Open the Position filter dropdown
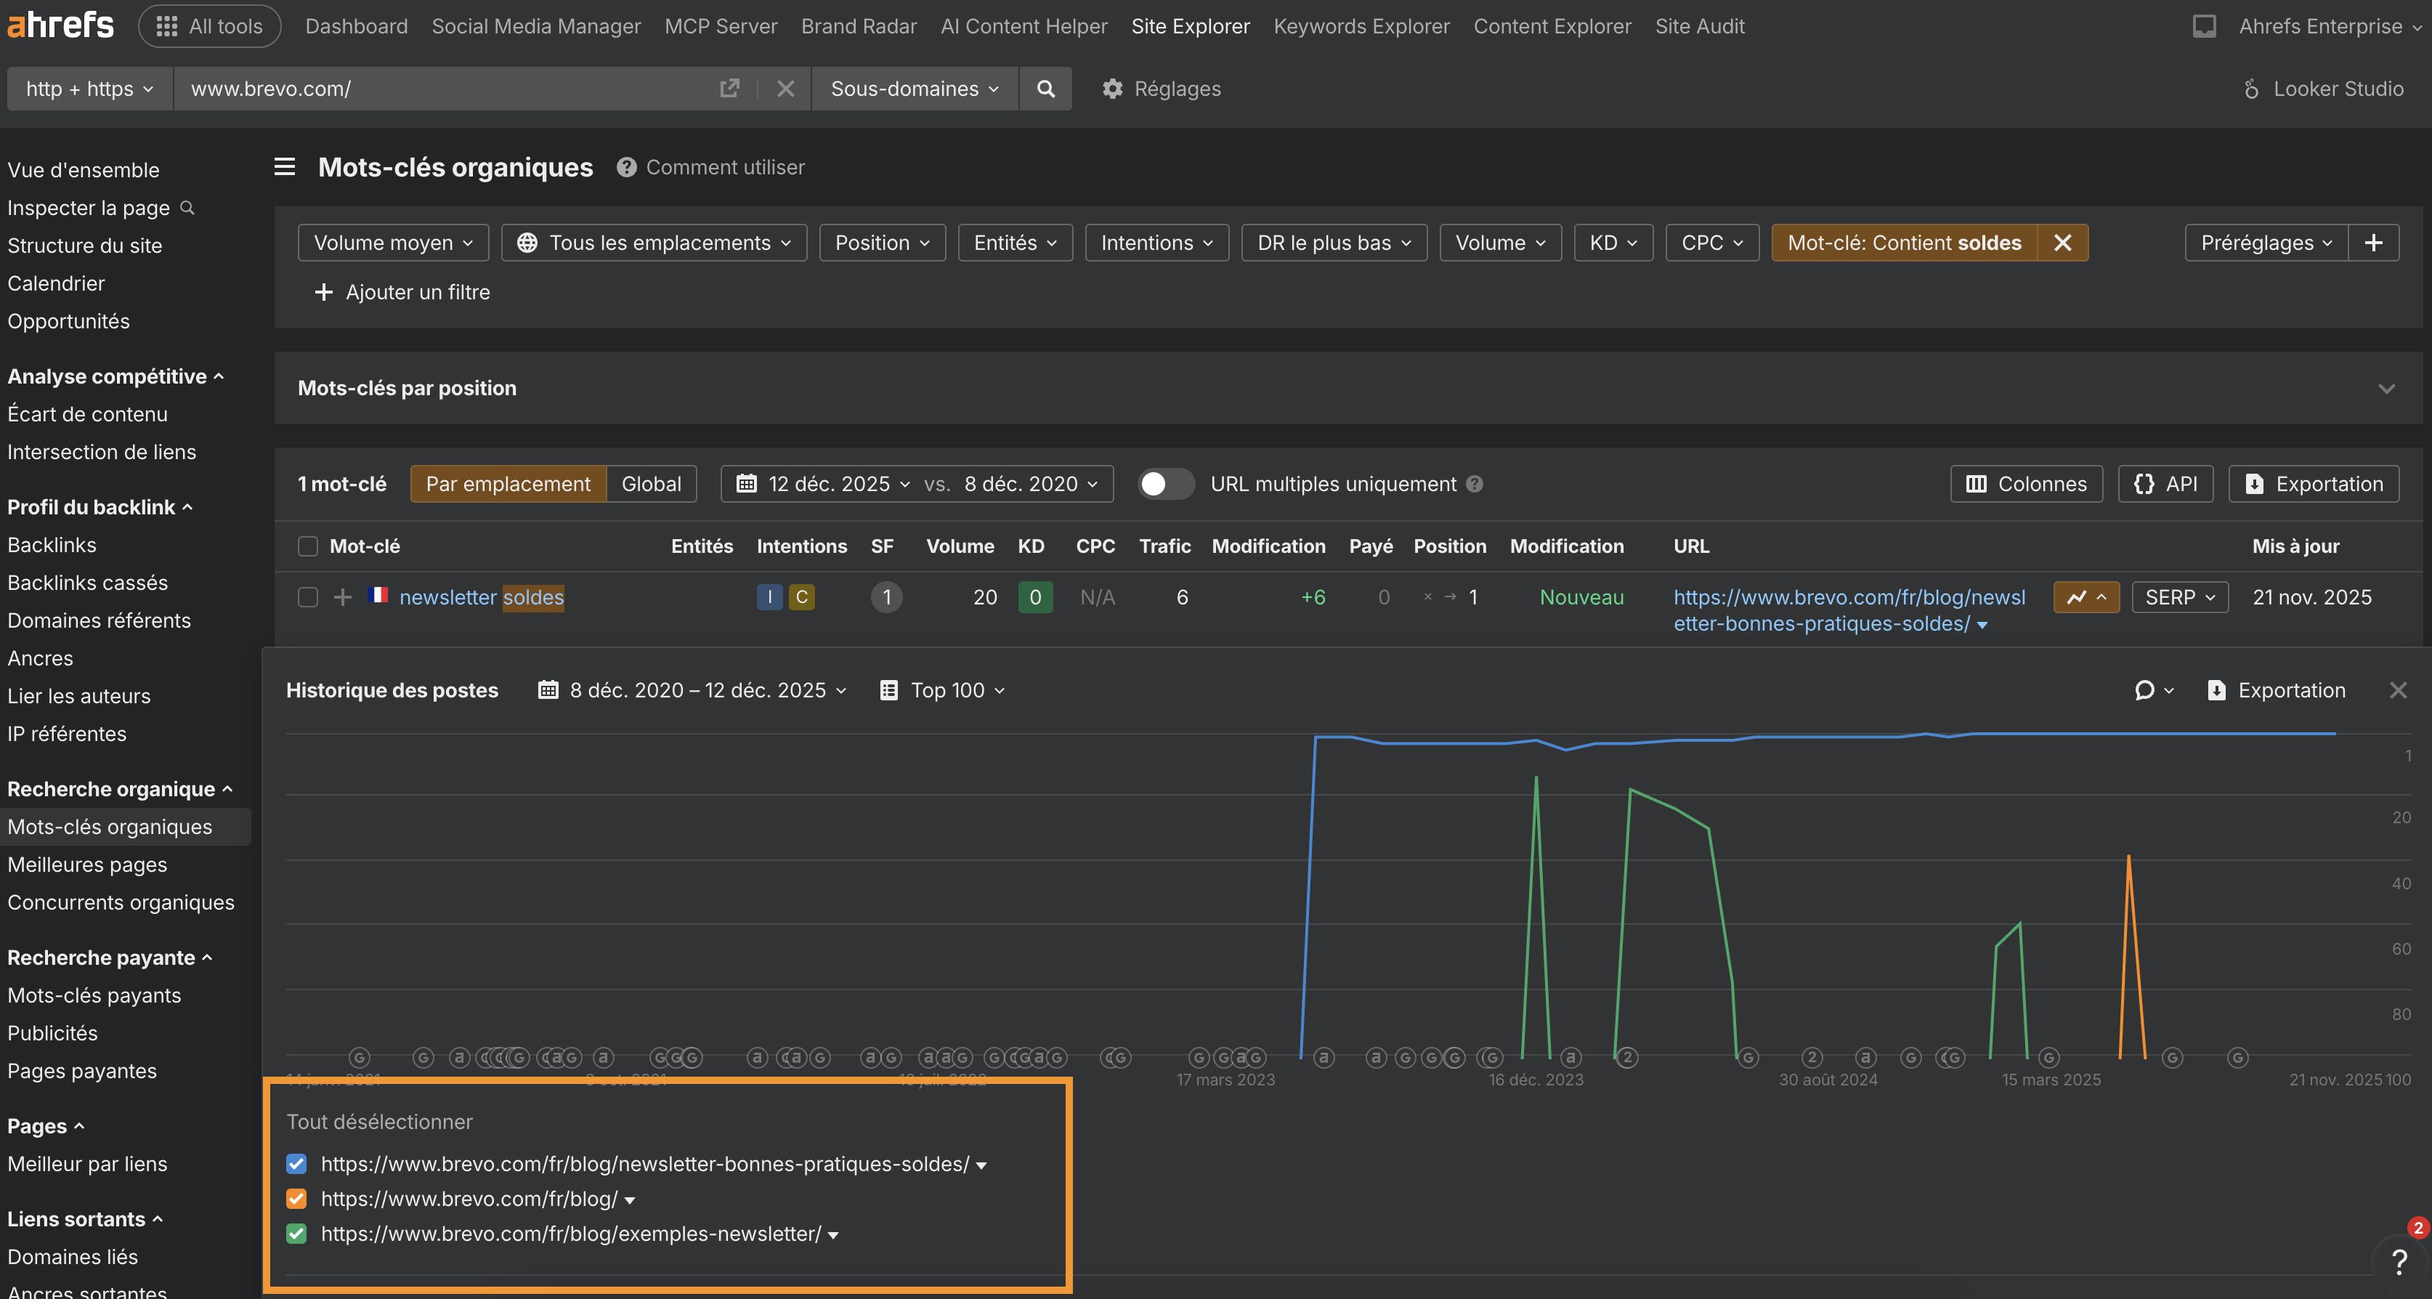The image size is (2432, 1299). [883, 243]
